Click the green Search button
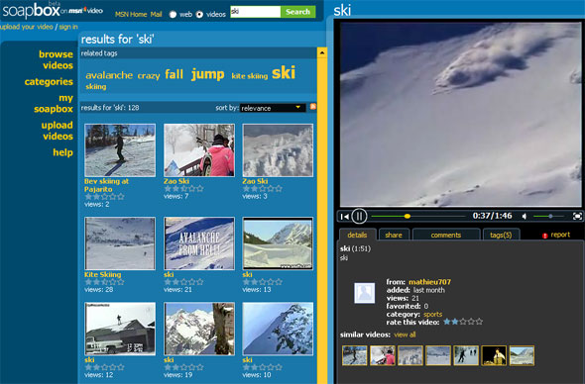This screenshot has width=585, height=384. pyautogui.click(x=297, y=12)
